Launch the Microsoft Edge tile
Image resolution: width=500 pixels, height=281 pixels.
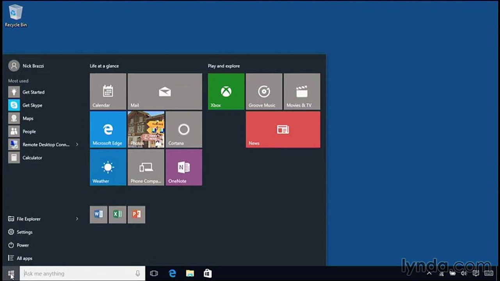click(x=108, y=129)
